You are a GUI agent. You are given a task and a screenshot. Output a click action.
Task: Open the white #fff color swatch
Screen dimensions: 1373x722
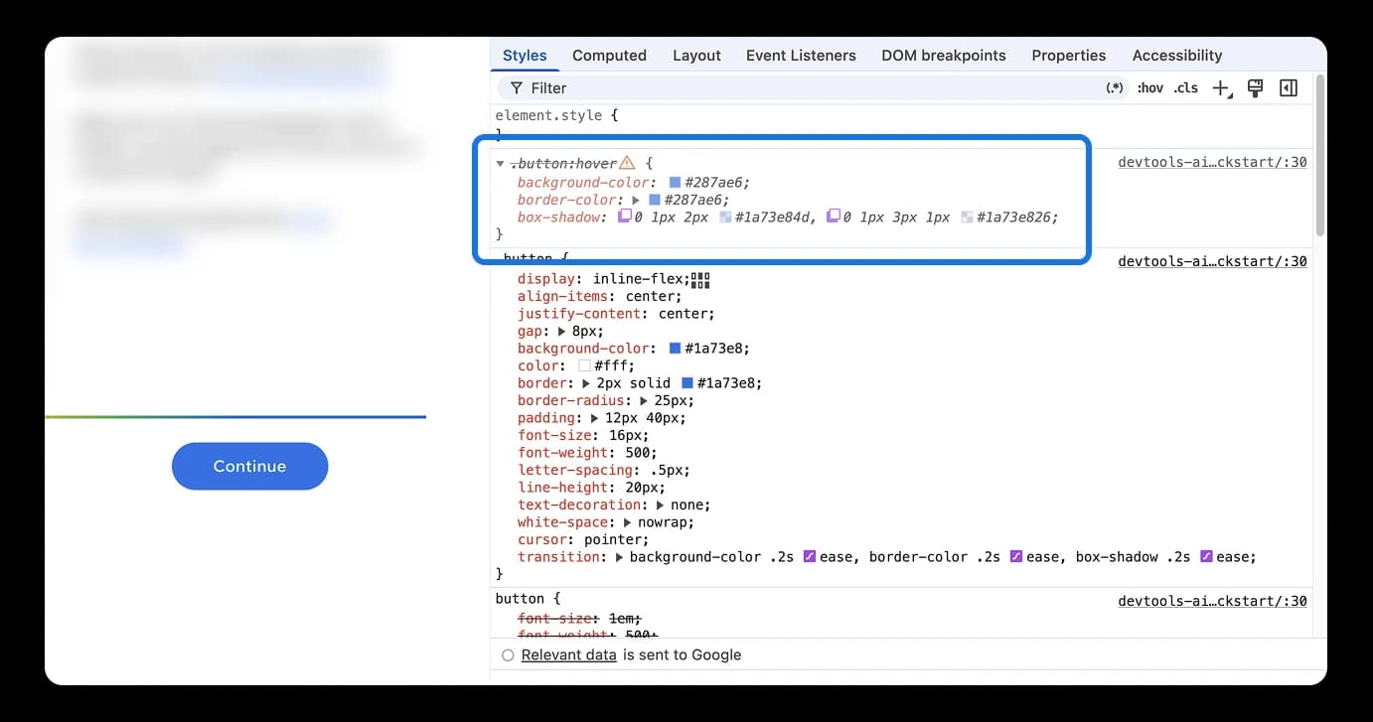coord(585,366)
